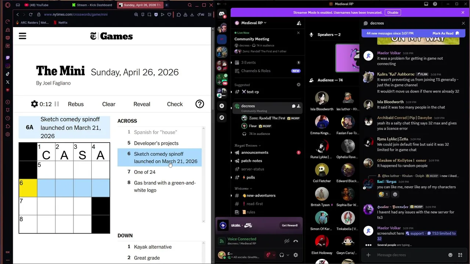Toggle Rebus mode in the crossword

(x=76, y=104)
